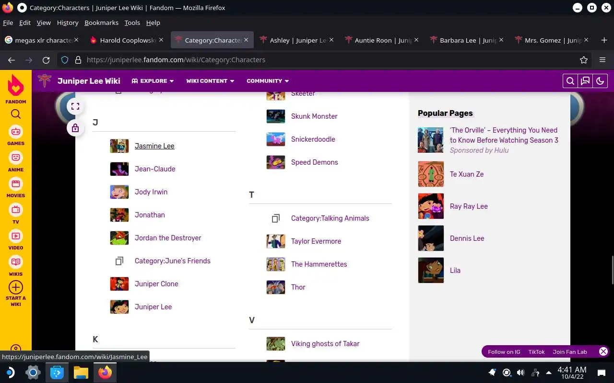This screenshot has width=614, height=383.
Task: Expand the Community dropdown menu
Action: [x=268, y=81]
